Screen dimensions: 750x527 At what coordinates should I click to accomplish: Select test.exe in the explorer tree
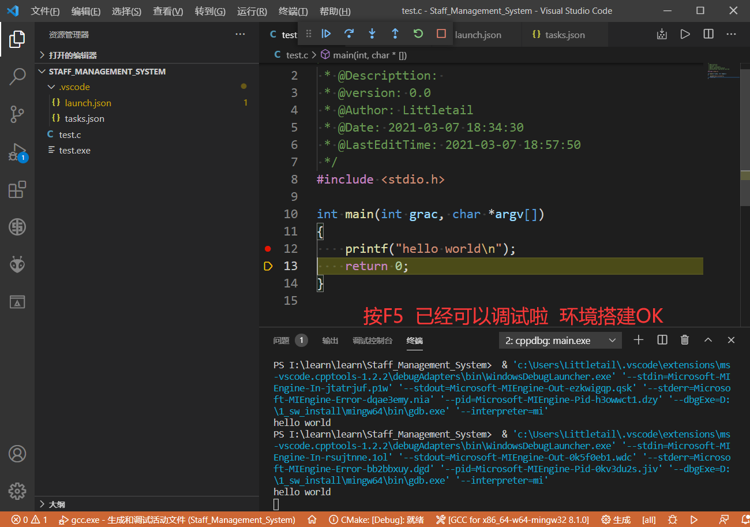point(147,150)
